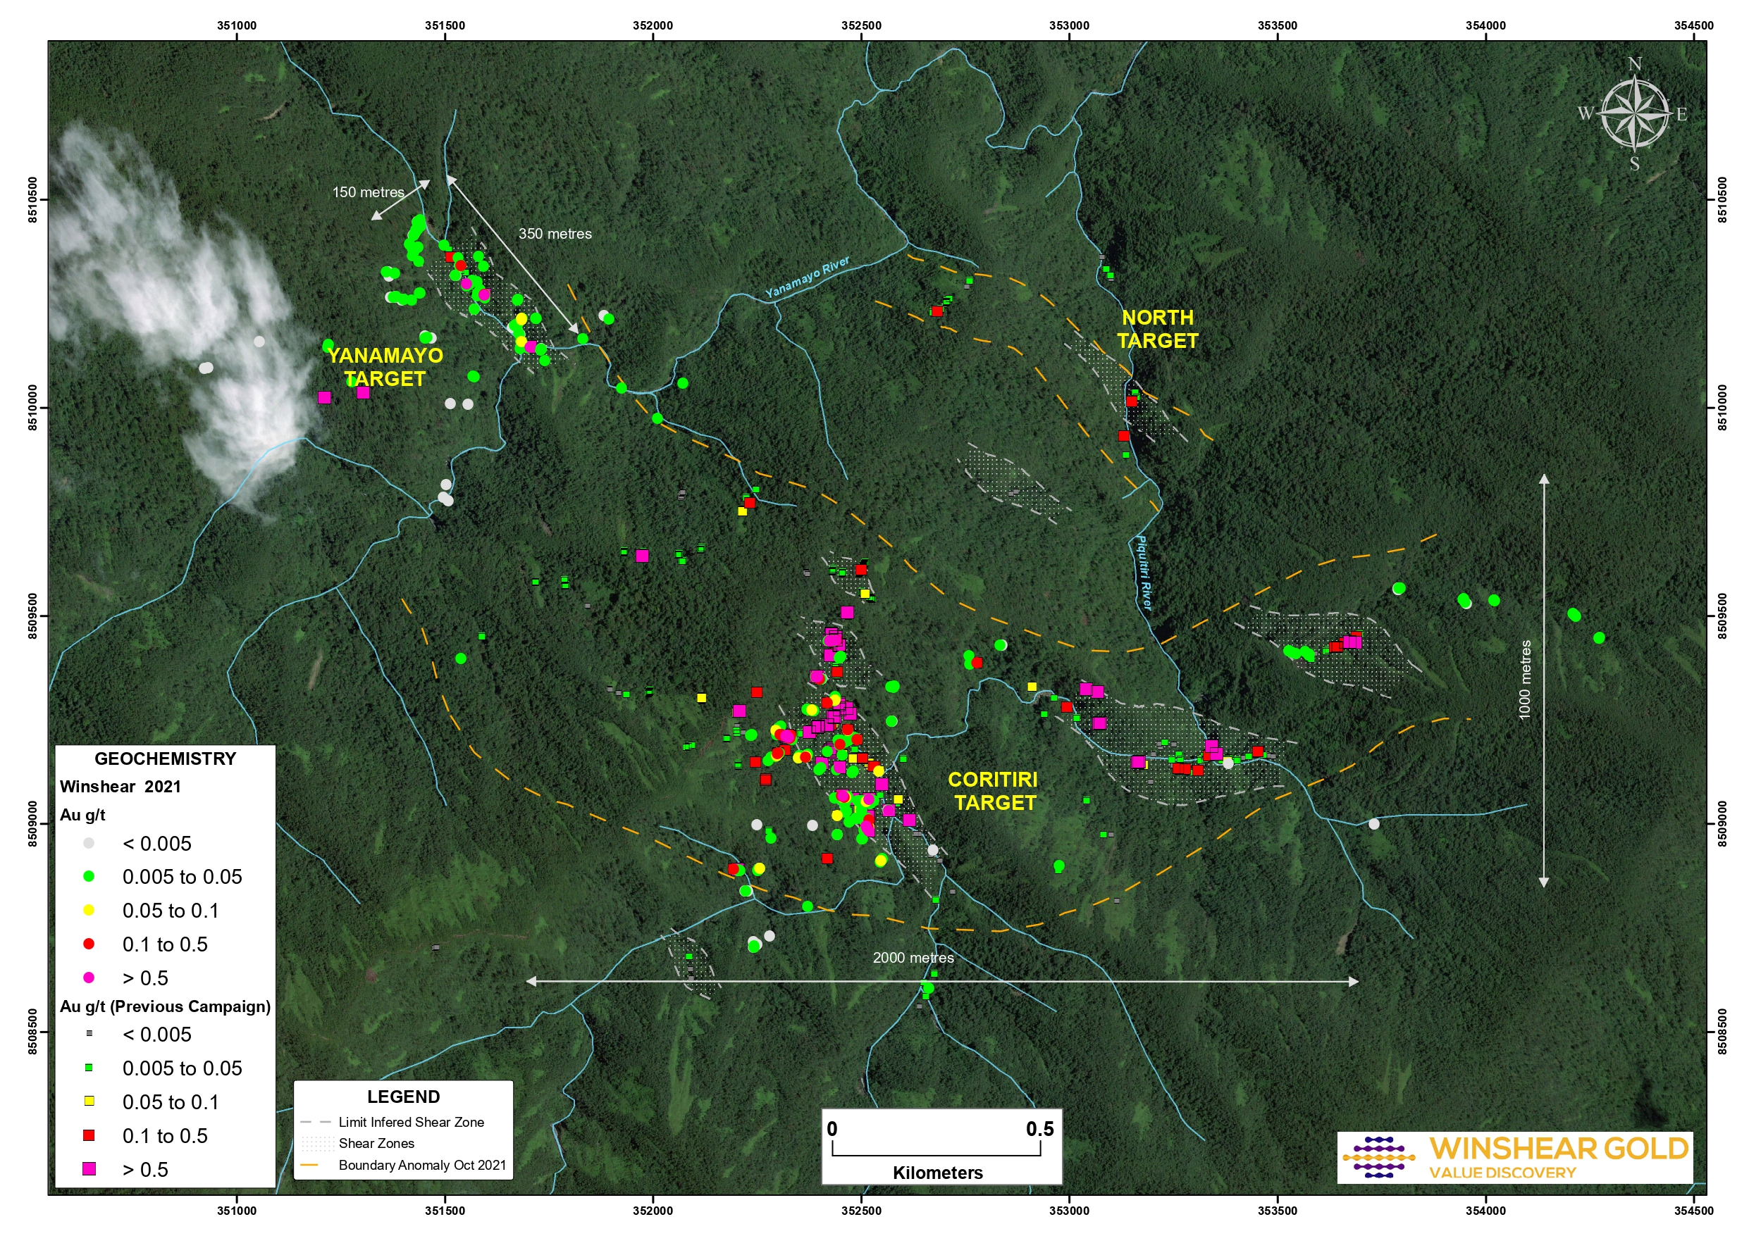
Task: Click the red 0.1 to 0.5 circle symbol
Action: [89, 944]
